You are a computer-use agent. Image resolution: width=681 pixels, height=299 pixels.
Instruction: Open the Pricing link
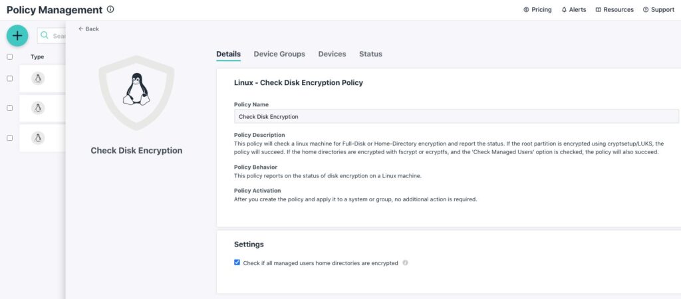click(537, 10)
